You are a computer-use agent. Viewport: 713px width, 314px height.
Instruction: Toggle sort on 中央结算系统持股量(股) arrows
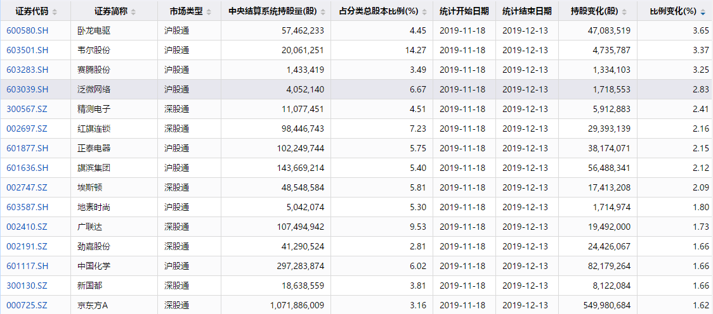322,12
